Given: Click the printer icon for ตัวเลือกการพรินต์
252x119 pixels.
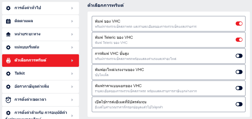Looking at the screenshot, I should pyautogui.click(x=8, y=61).
